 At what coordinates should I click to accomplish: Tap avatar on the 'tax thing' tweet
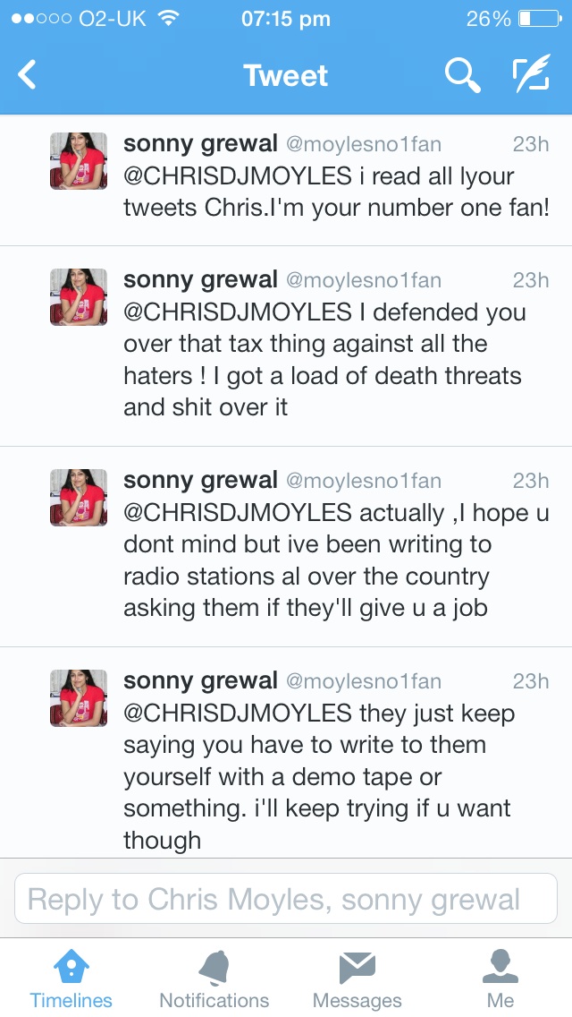click(78, 297)
